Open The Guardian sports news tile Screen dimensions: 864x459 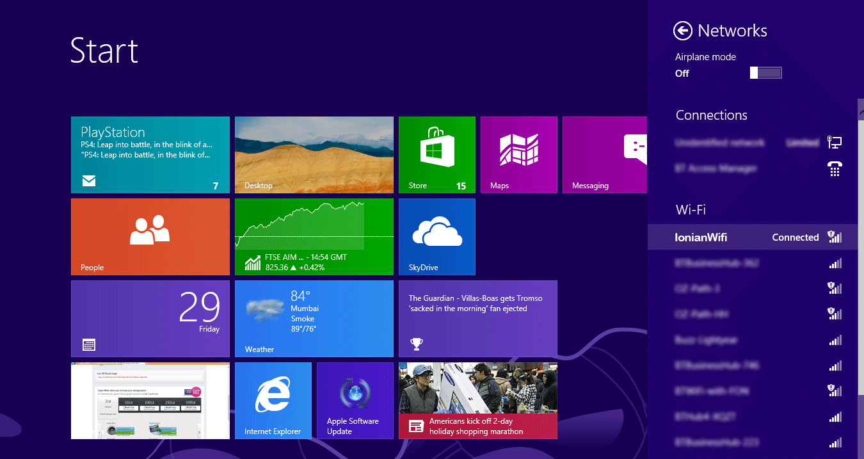[478, 319]
